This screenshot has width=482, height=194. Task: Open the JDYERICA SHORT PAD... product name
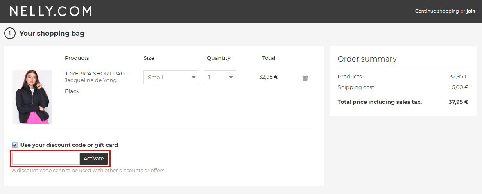pyautogui.click(x=97, y=73)
